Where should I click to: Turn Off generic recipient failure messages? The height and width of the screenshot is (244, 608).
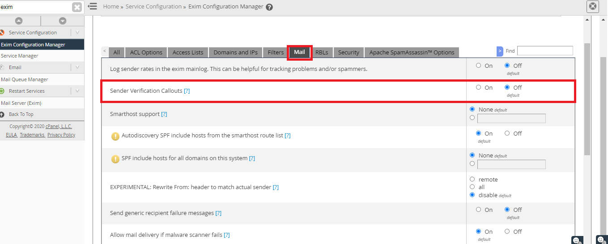(507, 210)
